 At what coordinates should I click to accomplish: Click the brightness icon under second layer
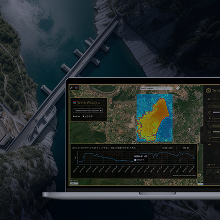(210, 138)
